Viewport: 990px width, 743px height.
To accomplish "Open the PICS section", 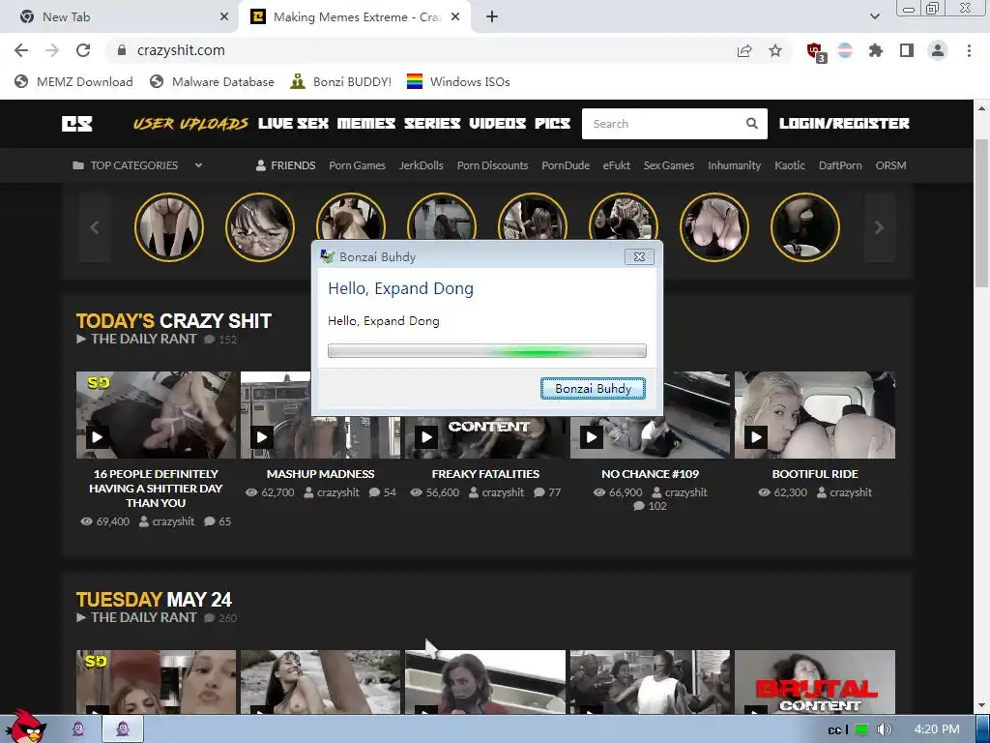I will 552,124.
